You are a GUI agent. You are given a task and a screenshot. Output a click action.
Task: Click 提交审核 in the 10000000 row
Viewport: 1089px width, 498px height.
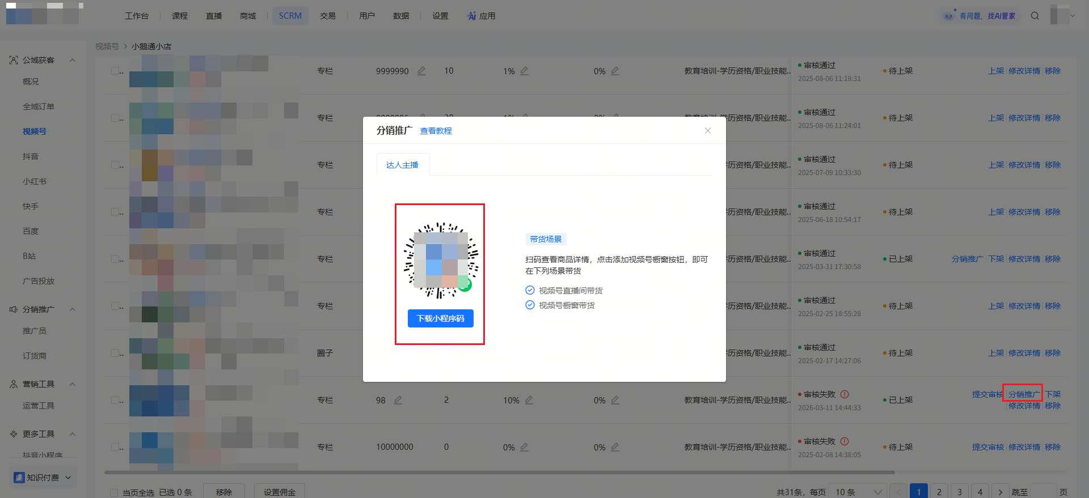[x=988, y=447]
